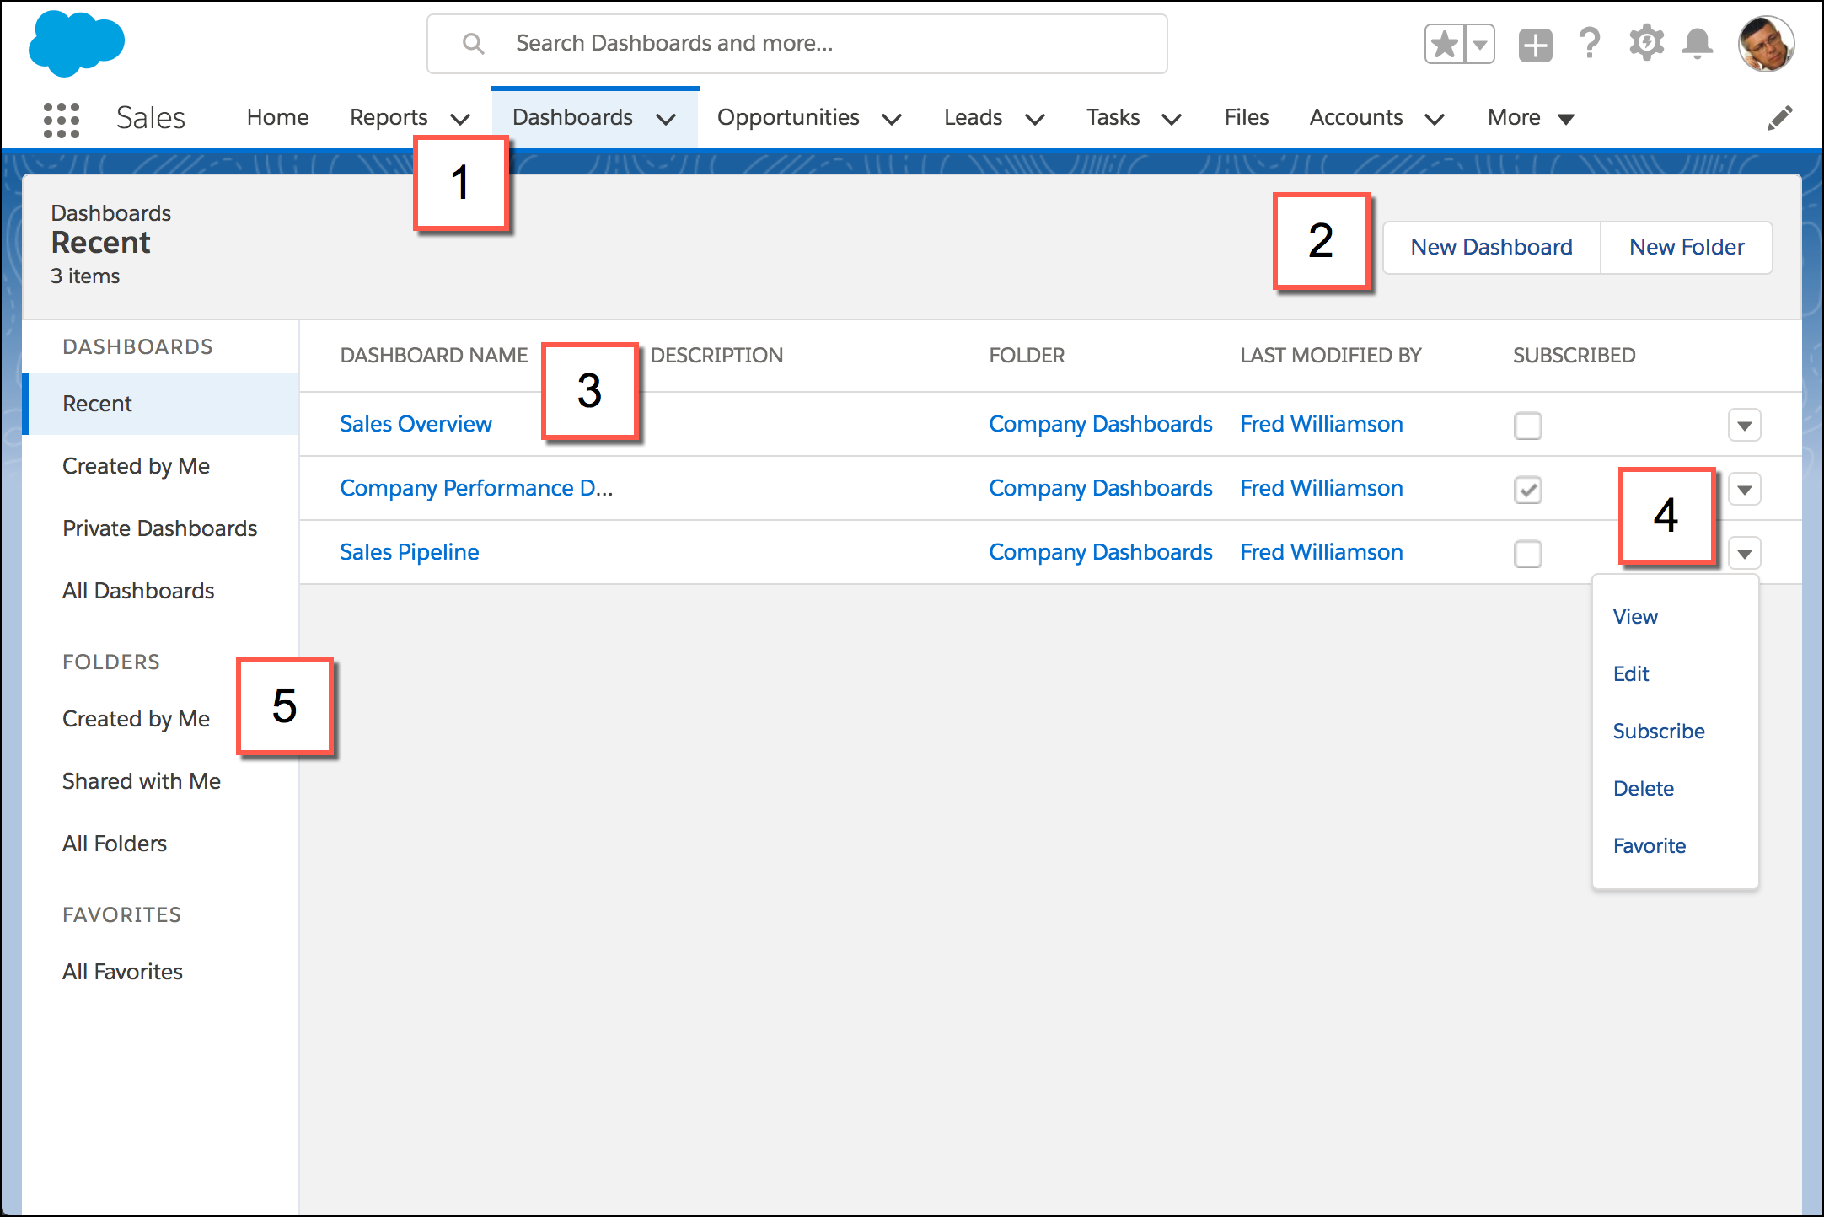Open row actions dropdown for Sales Overview
Image resolution: width=1824 pixels, height=1217 pixels.
point(1744,426)
